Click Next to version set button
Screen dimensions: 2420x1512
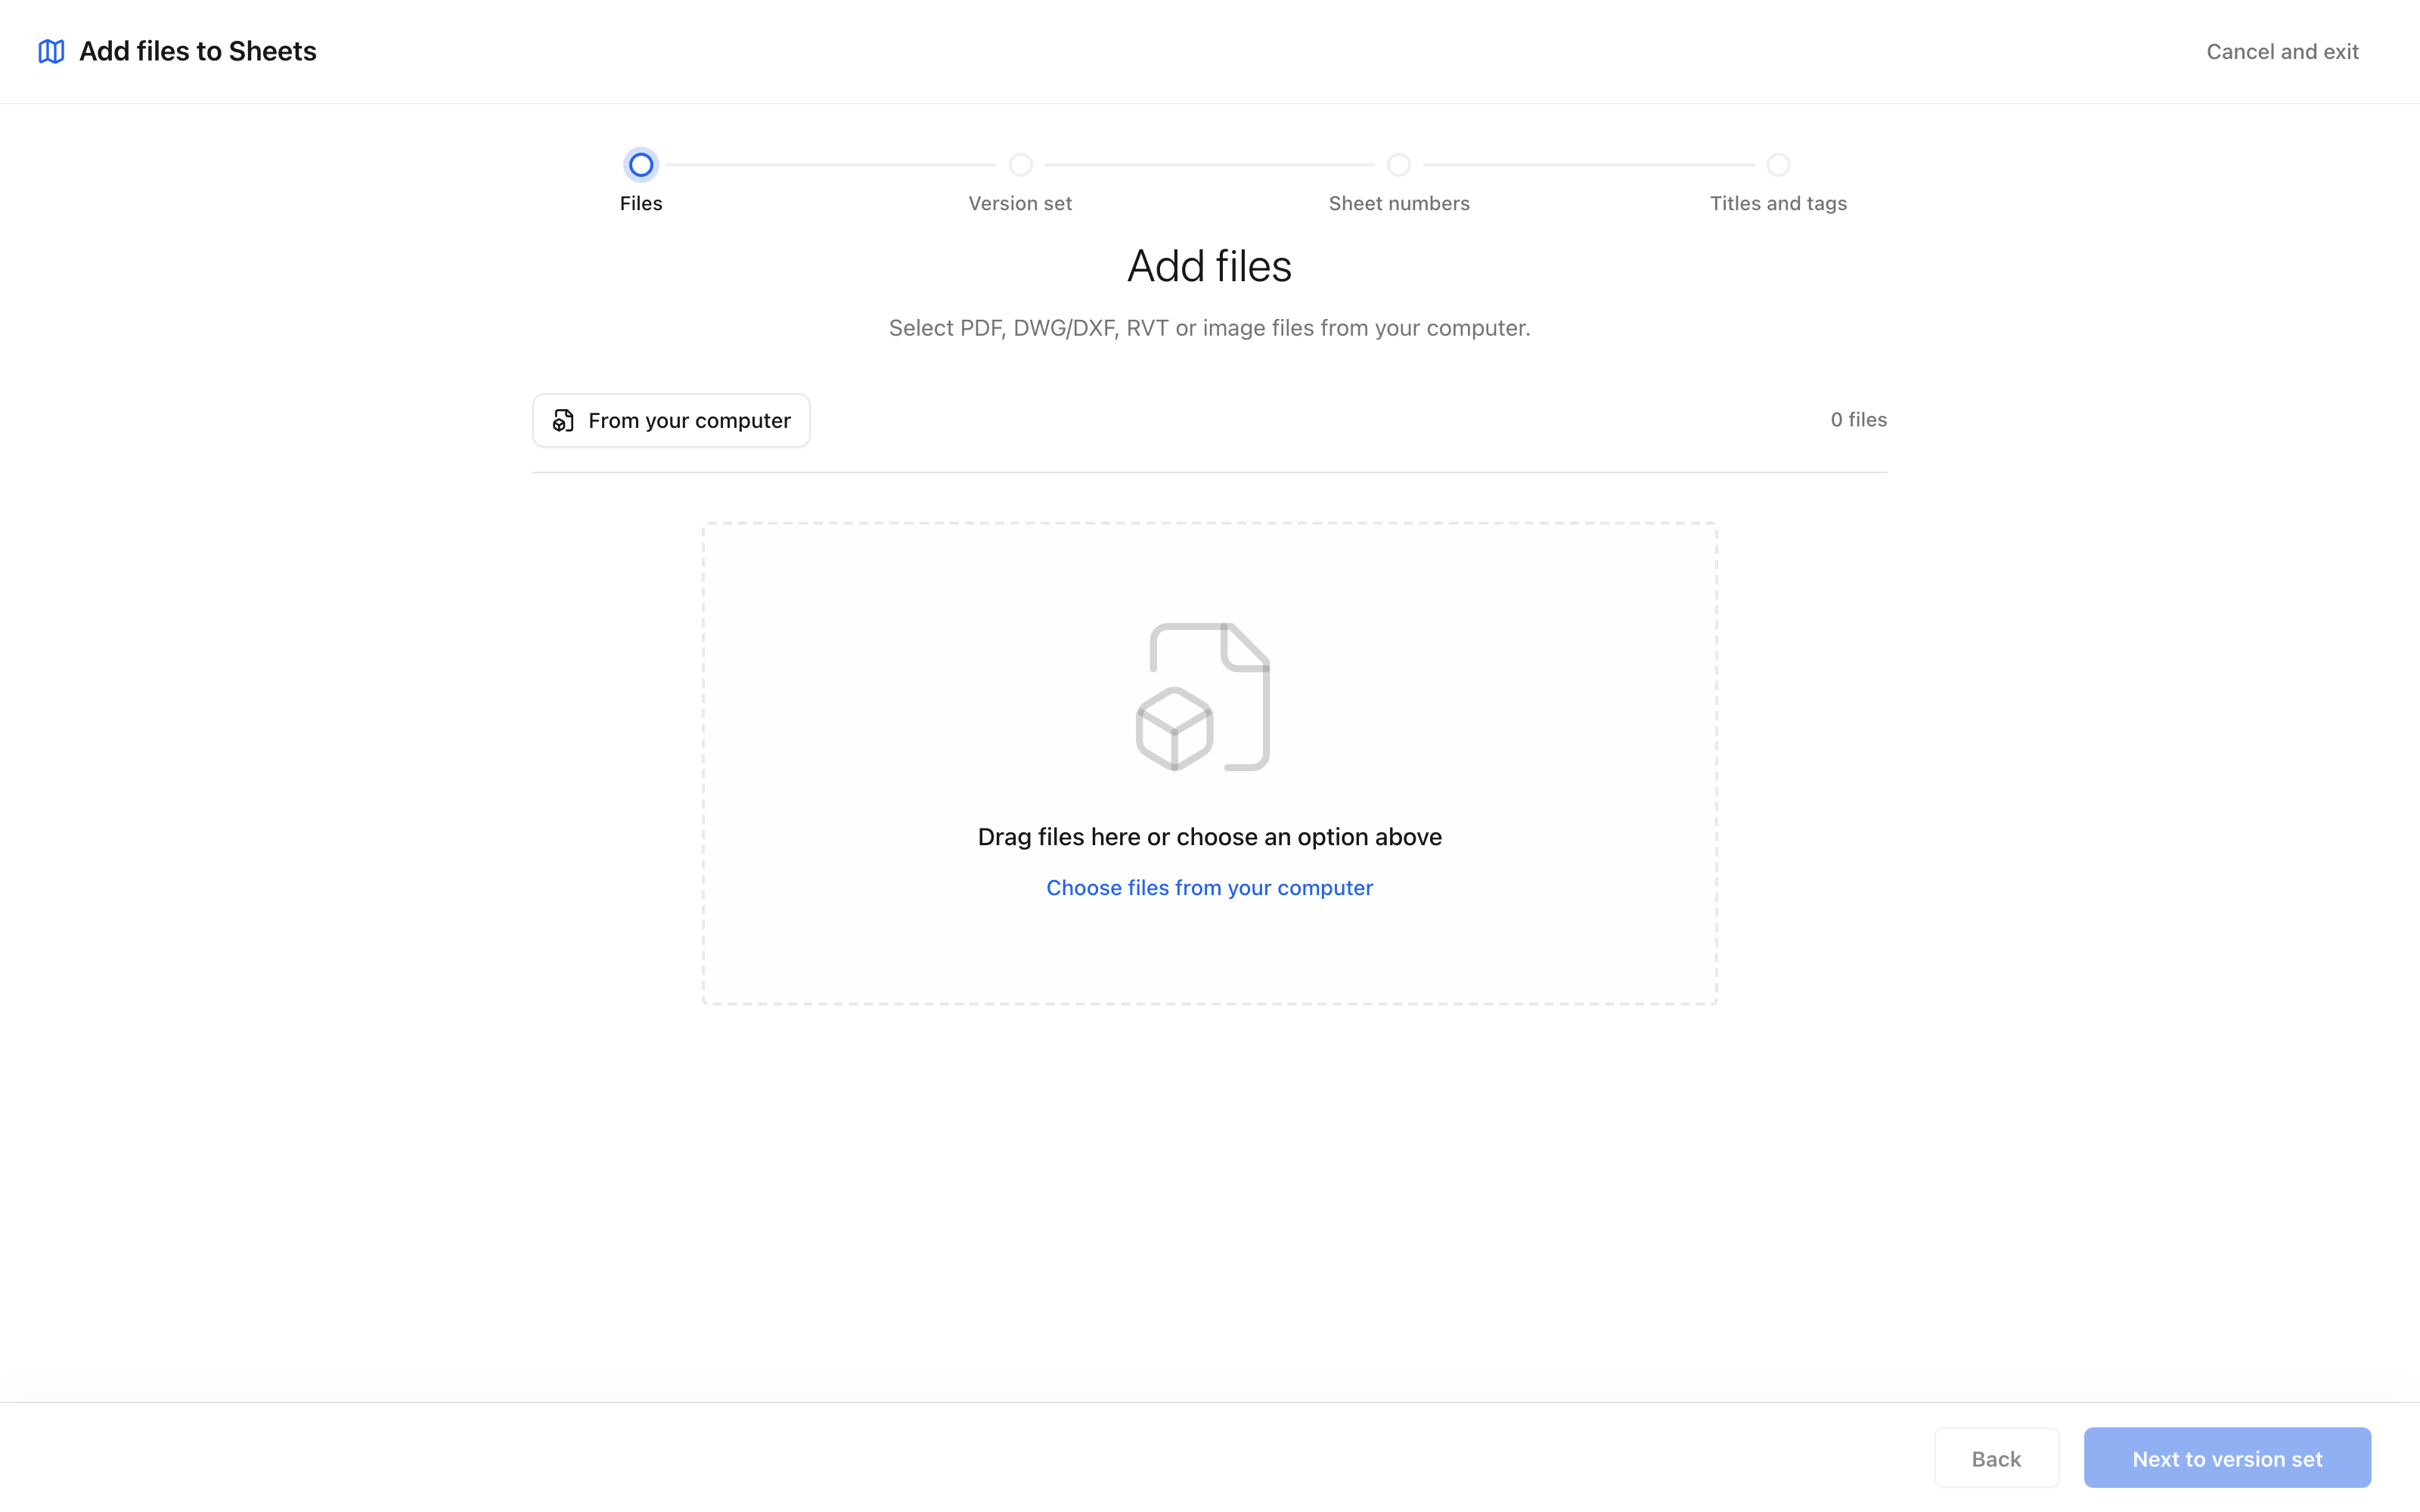(2227, 1458)
